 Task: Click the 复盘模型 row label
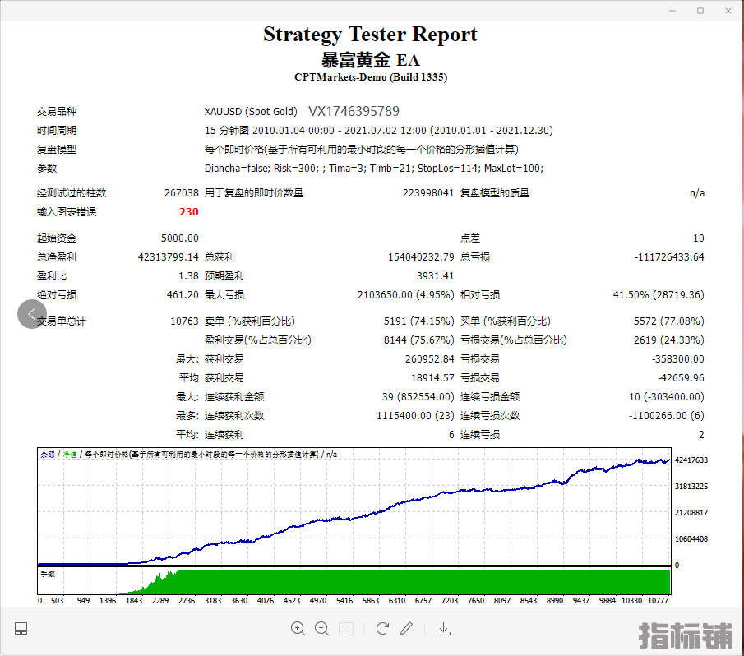[57, 150]
